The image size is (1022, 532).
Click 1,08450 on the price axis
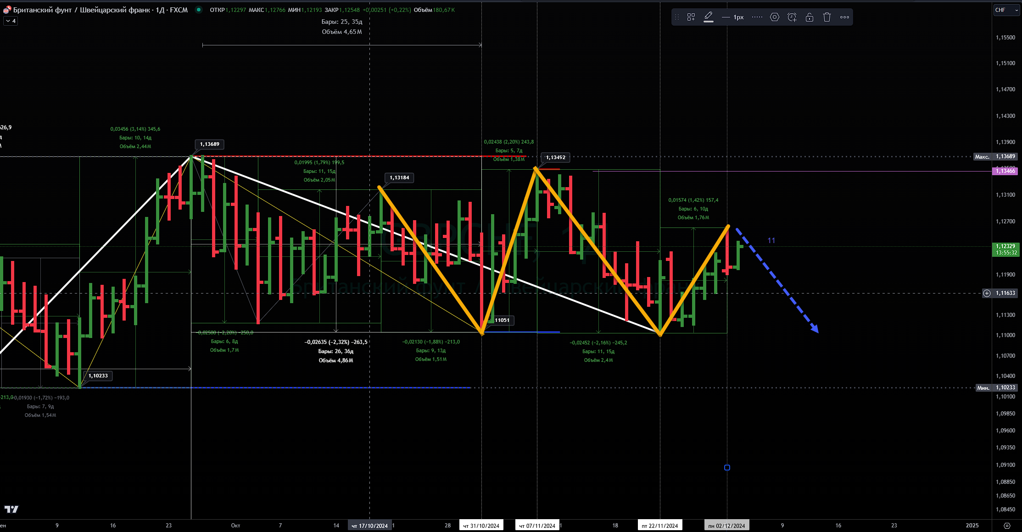coord(1005,510)
